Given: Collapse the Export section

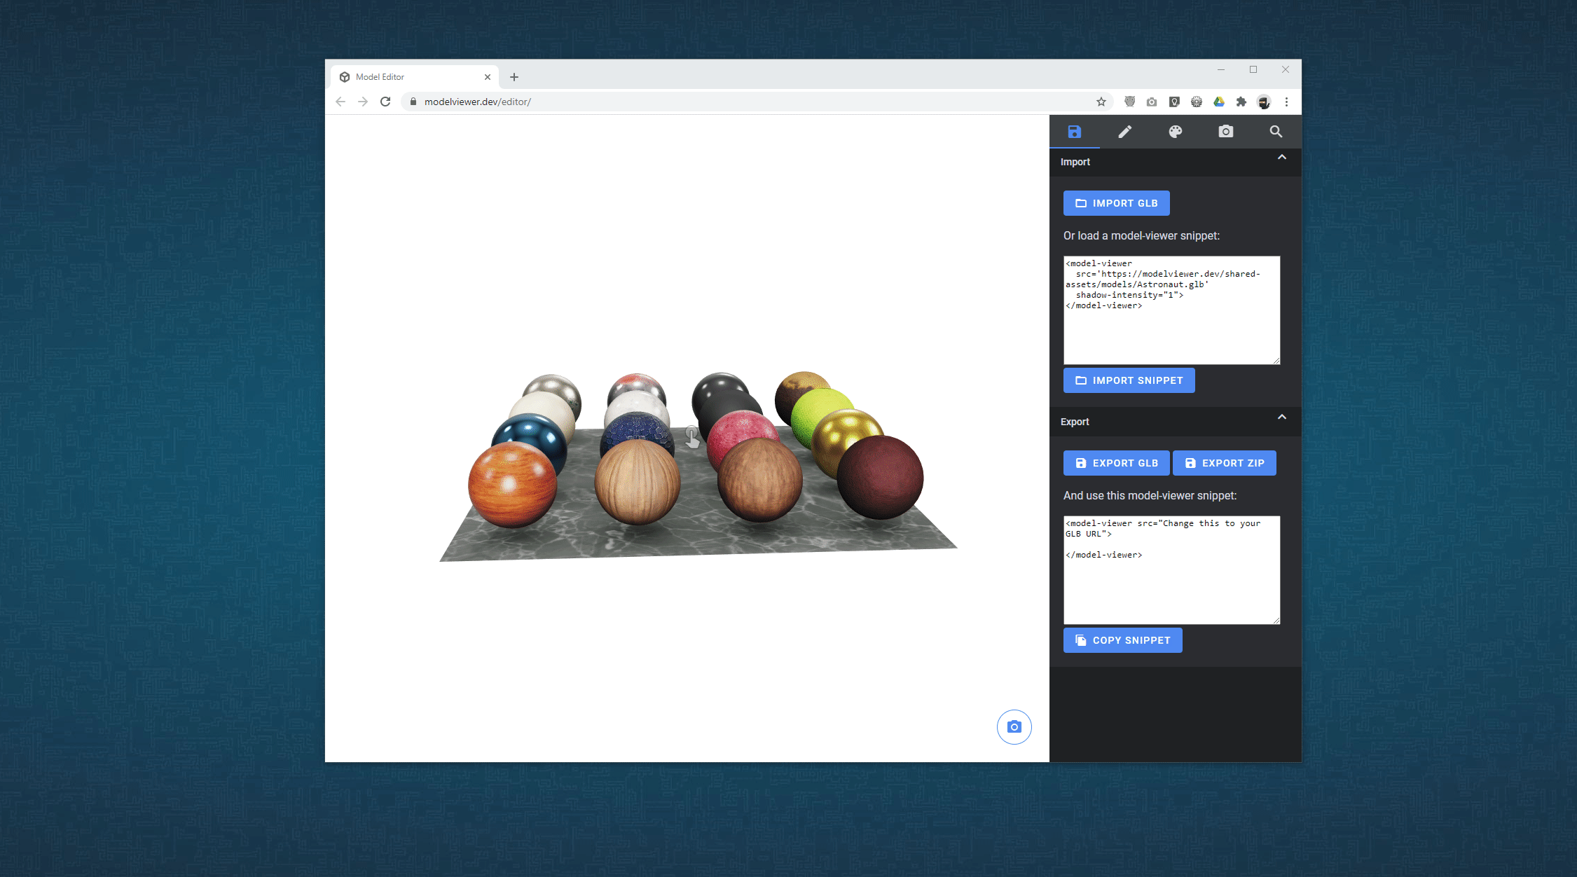Looking at the screenshot, I should coord(1281,417).
